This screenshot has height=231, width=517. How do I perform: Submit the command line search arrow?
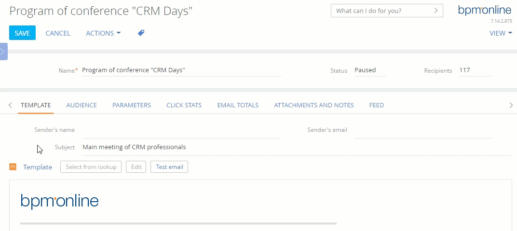(435, 11)
